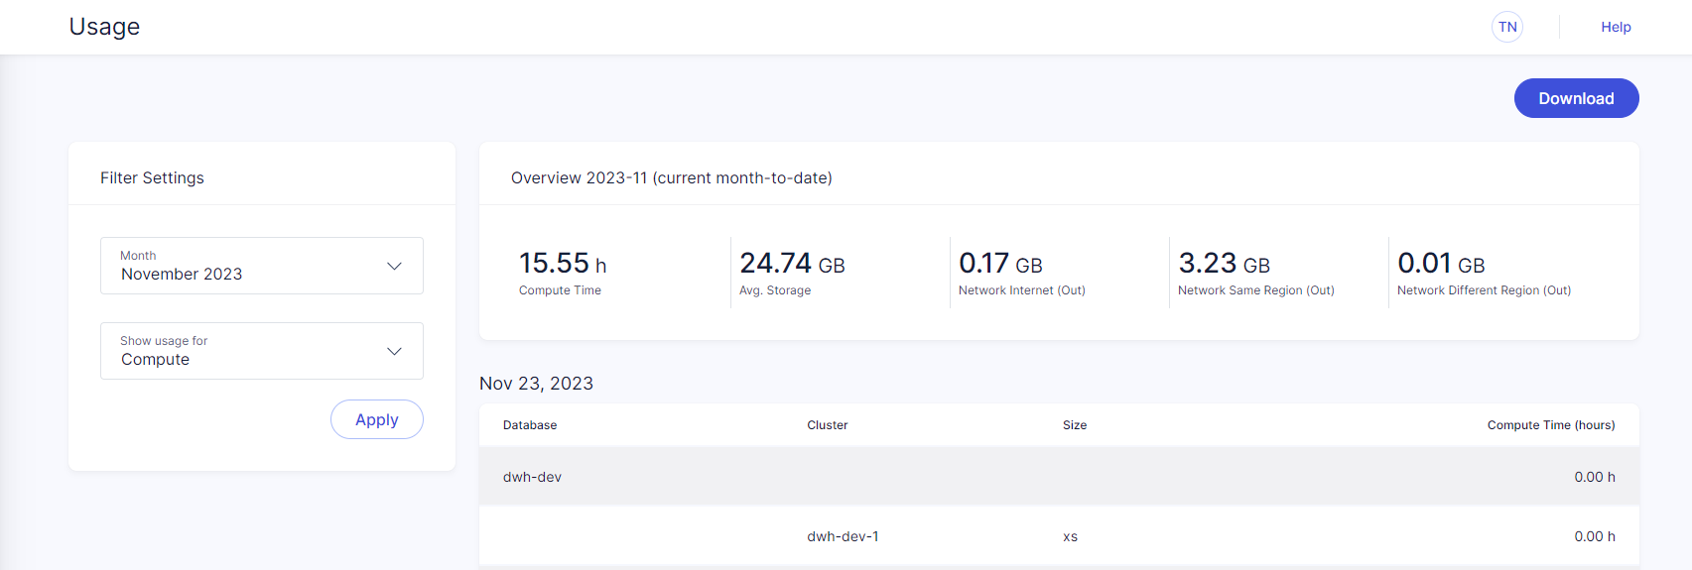This screenshot has width=1692, height=570.
Task: Select the dwh-dev-1 cluster entry
Action: (x=843, y=536)
